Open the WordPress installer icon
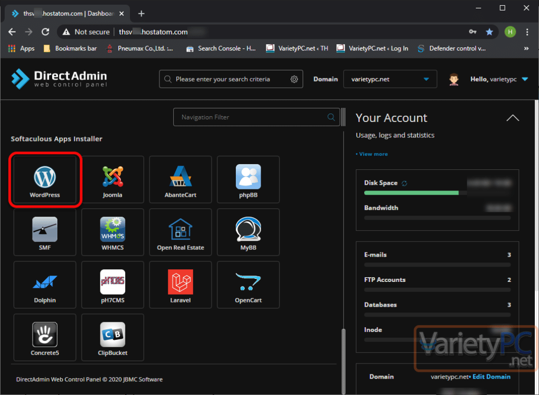Image resolution: width=539 pixels, height=395 pixels. point(45,180)
